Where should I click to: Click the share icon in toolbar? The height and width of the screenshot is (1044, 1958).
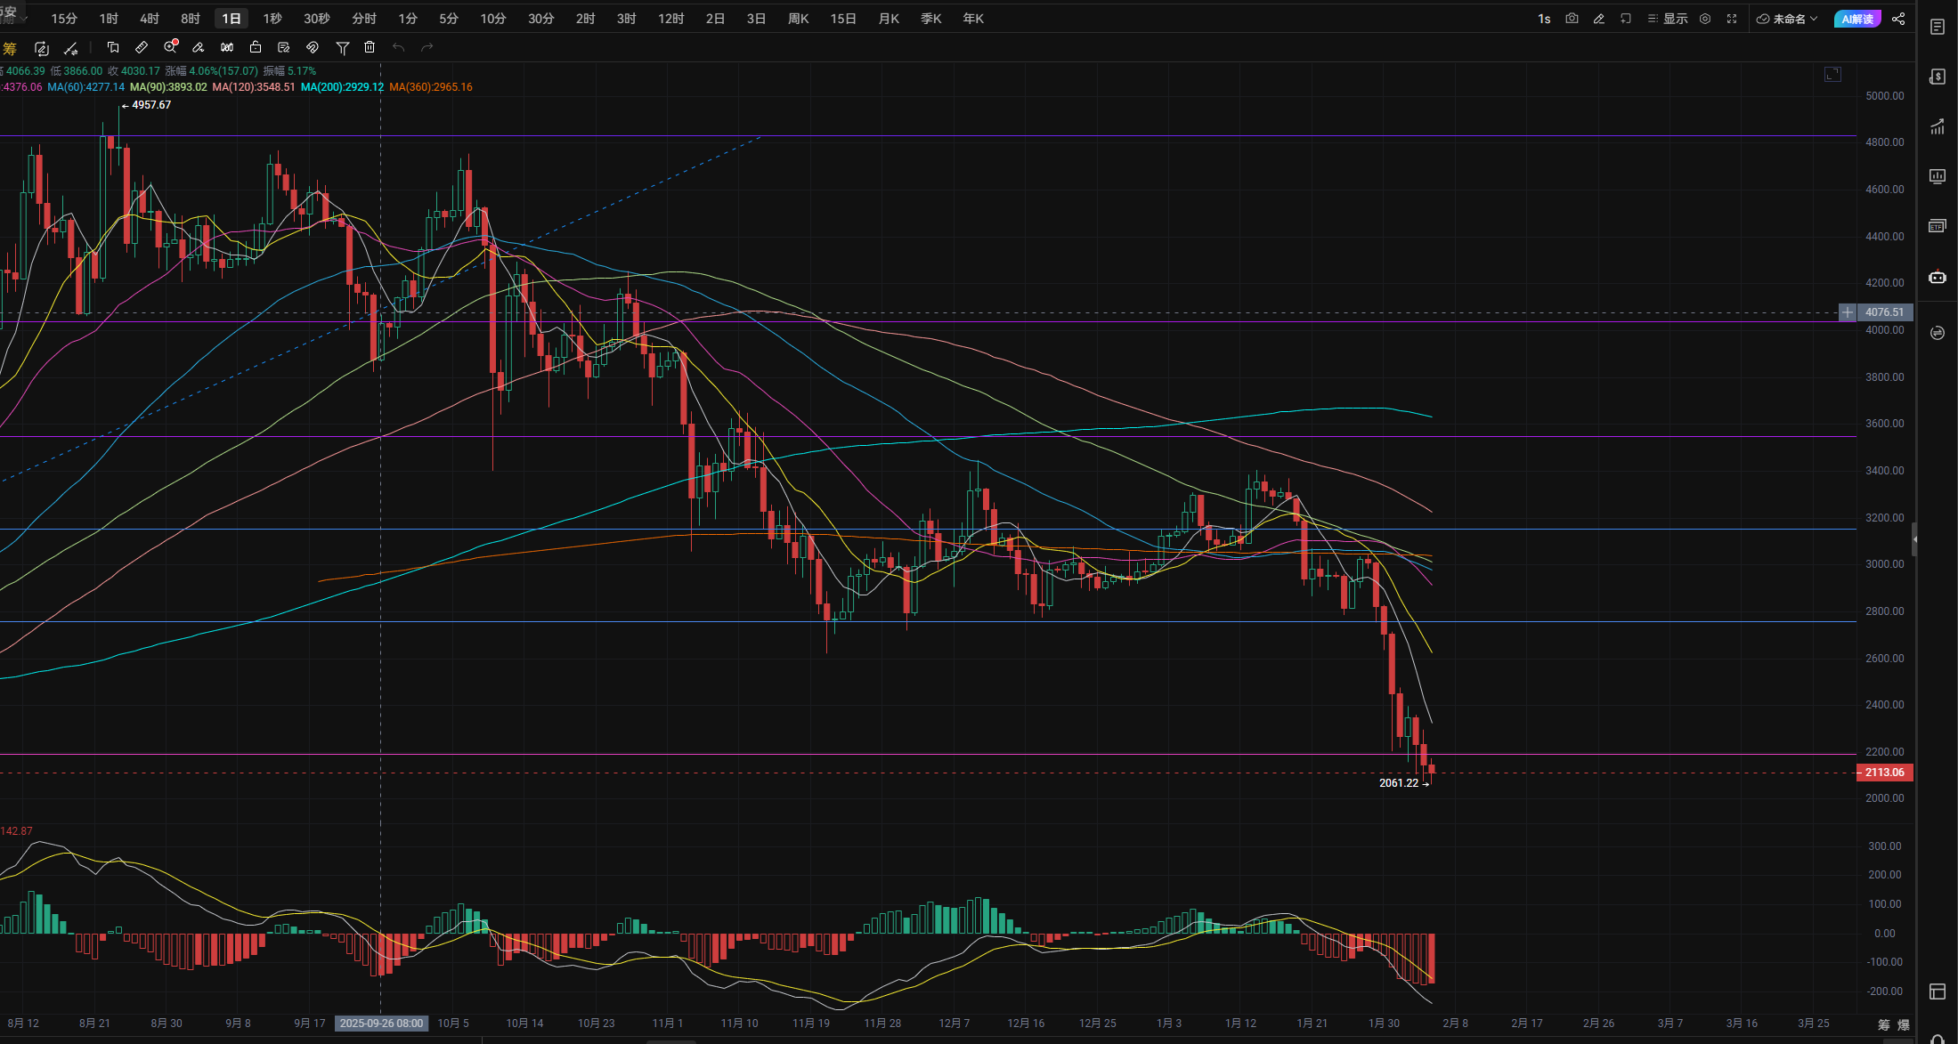[x=1897, y=19]
